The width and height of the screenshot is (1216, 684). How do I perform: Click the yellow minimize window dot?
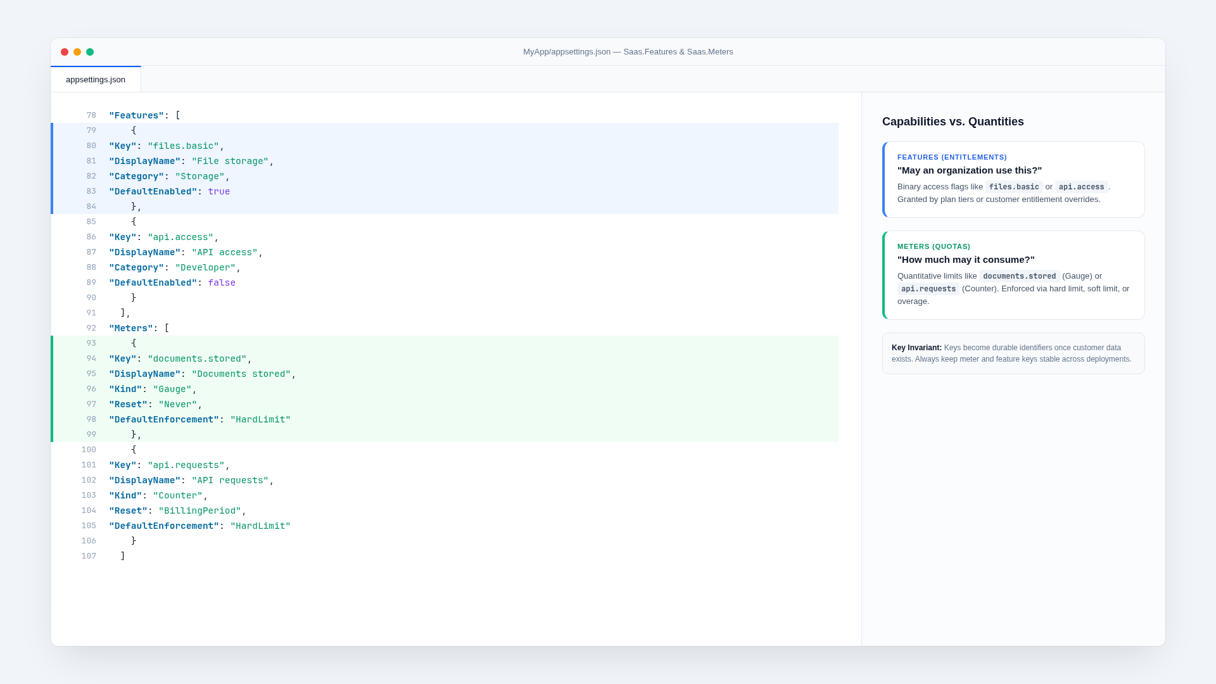(77, 52)
